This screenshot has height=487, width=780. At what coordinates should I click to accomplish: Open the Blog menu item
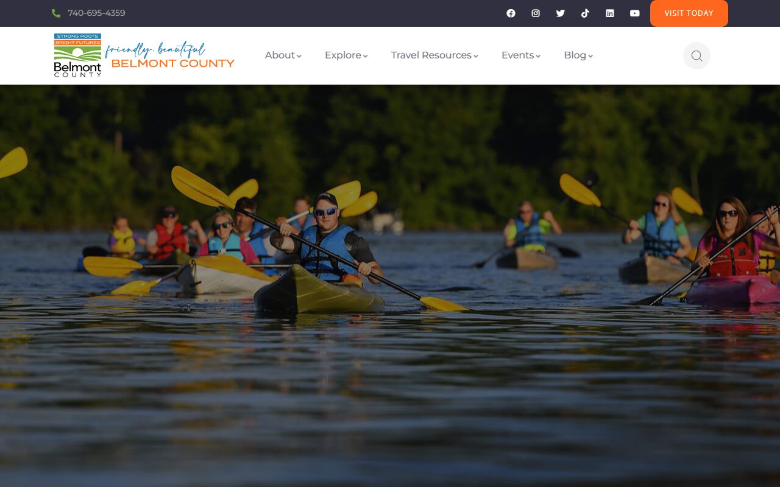[x=578, y=55]
